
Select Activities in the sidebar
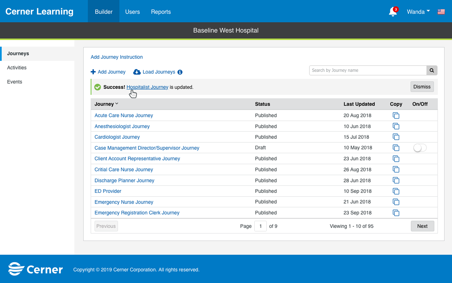[x=17, y=68]
